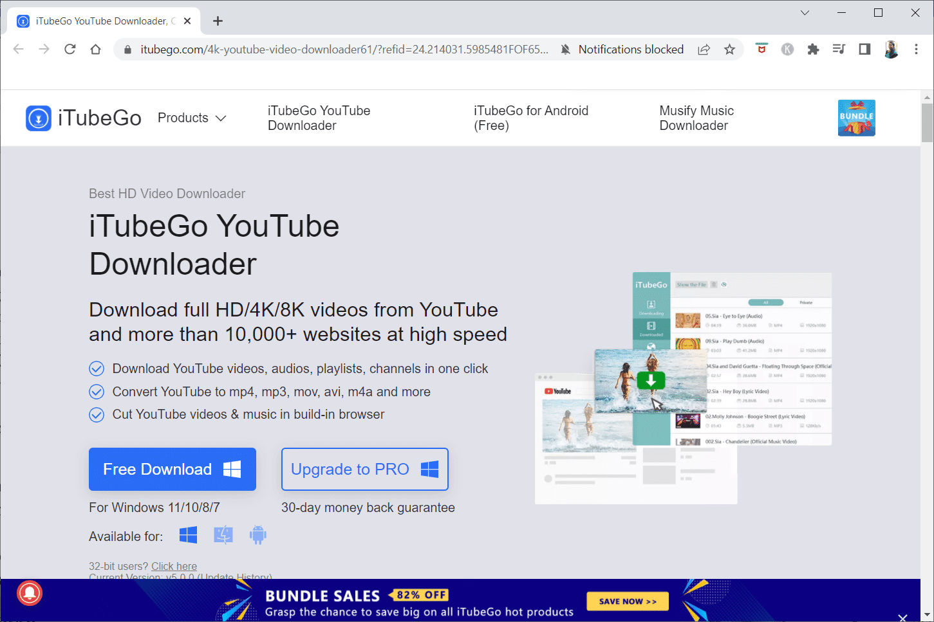The width and height of the screenshot is (934, 622).
Task: Select the iTubeGo YouTube Downloader tab
Action: click(104, 21)
